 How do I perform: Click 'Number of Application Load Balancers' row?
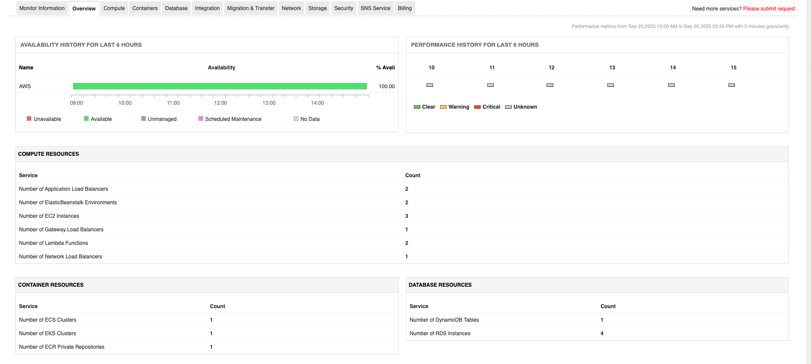[402, 189]
